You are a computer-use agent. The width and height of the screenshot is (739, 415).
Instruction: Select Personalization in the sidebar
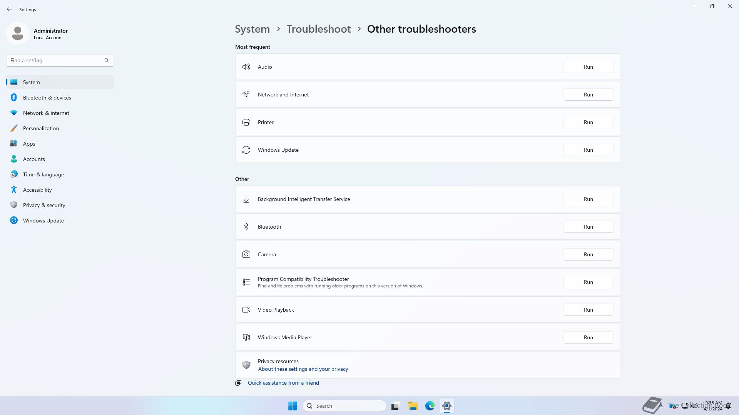click(41, 128)
